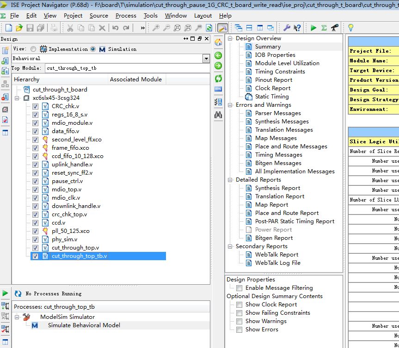
Task: Uncheck the phy_sim.v checkbox
Action: [36, 240]
